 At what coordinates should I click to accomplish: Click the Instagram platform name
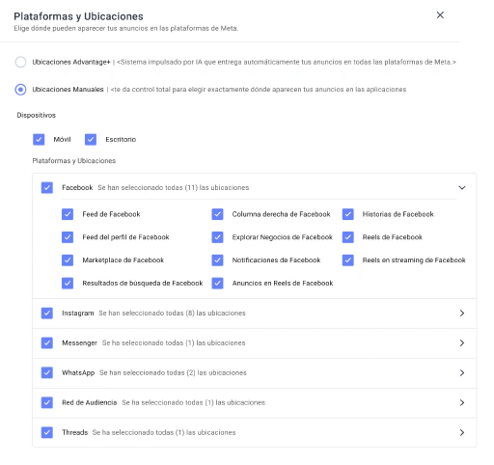coord(78,314)
